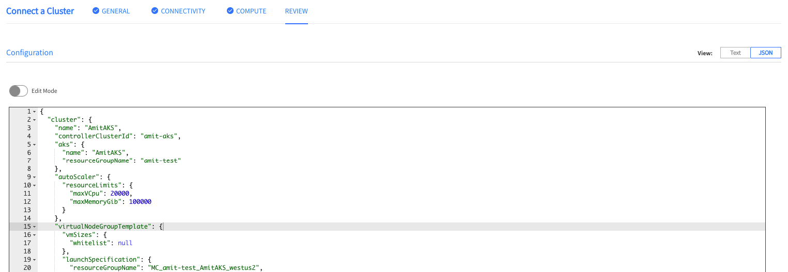The image size is (788, 272).
Task: Fold the "aks" section on line 5
Action: (x=34, y=145)
